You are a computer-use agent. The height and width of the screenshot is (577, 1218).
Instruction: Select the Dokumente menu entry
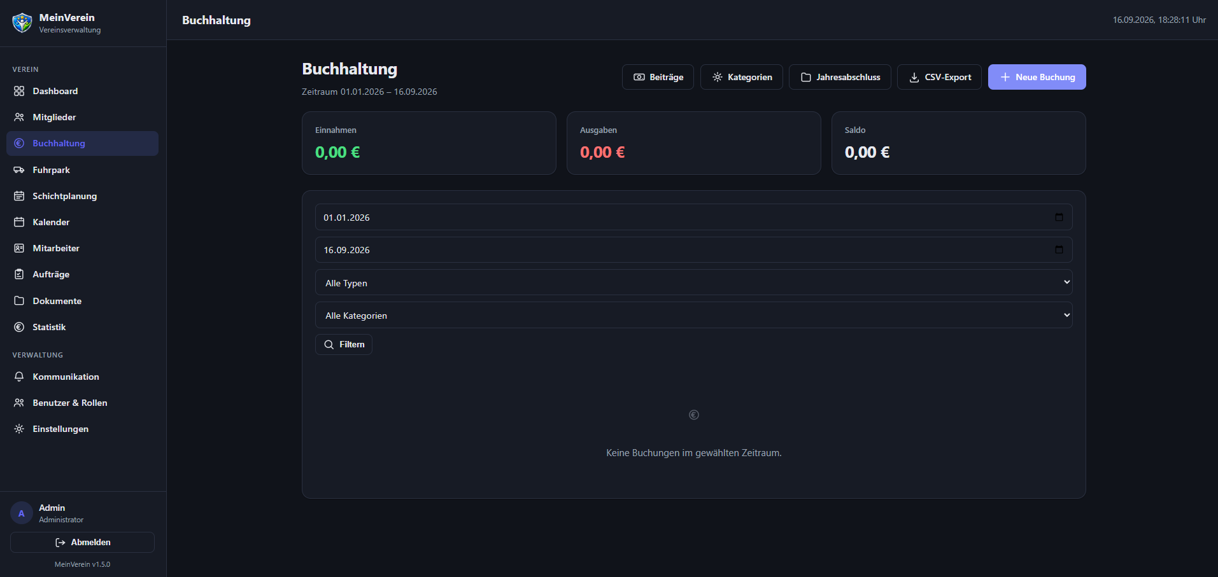tap(82, 301)
